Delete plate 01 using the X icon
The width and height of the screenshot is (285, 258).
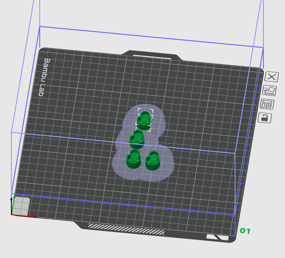click(271, 76)
